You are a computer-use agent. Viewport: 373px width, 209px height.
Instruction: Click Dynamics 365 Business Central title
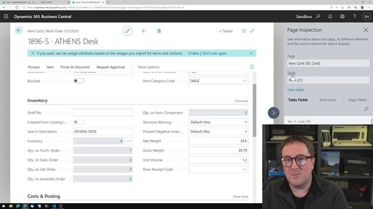[43, 17]
